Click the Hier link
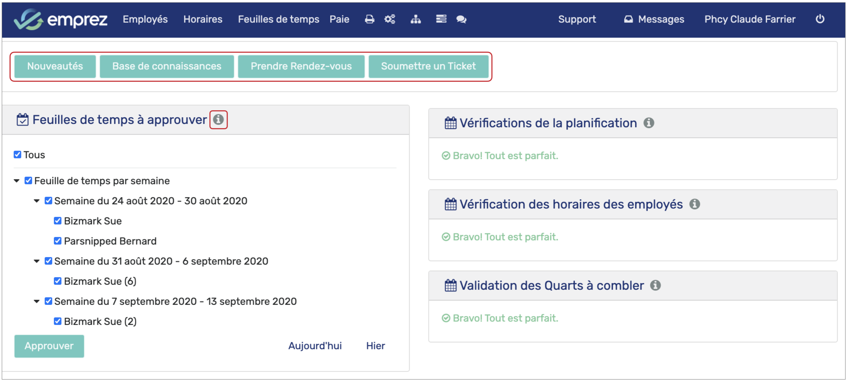 pos(375,346)
